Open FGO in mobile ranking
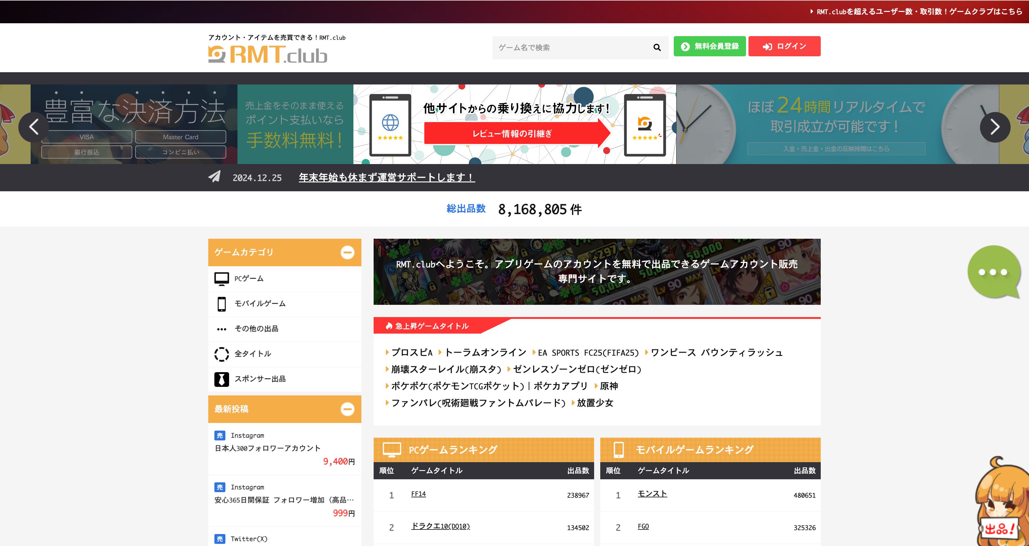 [x=643, y=526]
